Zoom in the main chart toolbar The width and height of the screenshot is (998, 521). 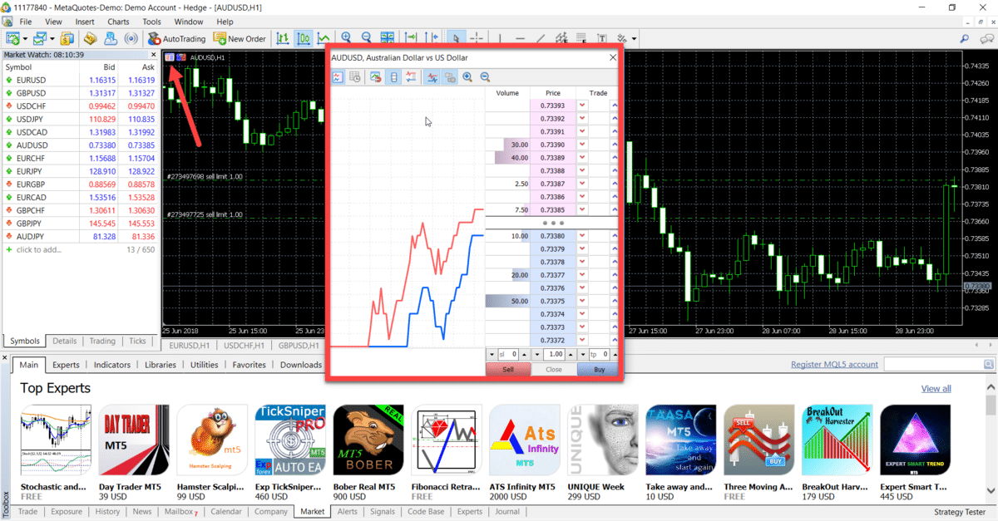point(346,38)
